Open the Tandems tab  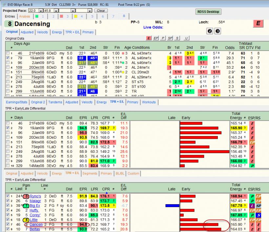(x=55, y=102)
